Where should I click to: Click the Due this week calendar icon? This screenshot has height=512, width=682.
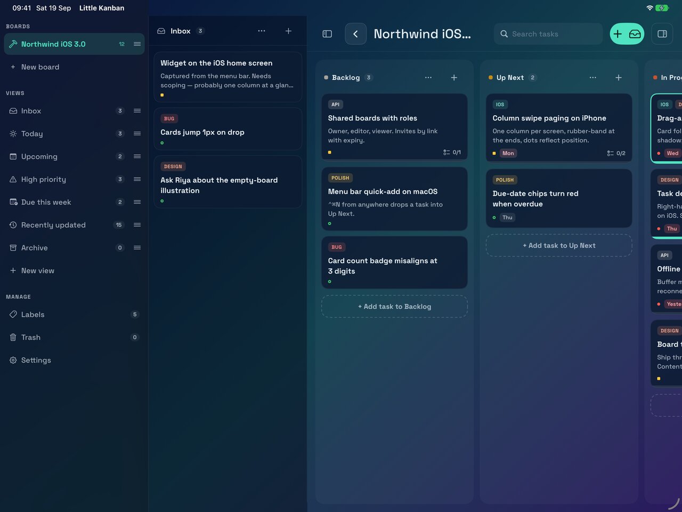pos(13,202)
